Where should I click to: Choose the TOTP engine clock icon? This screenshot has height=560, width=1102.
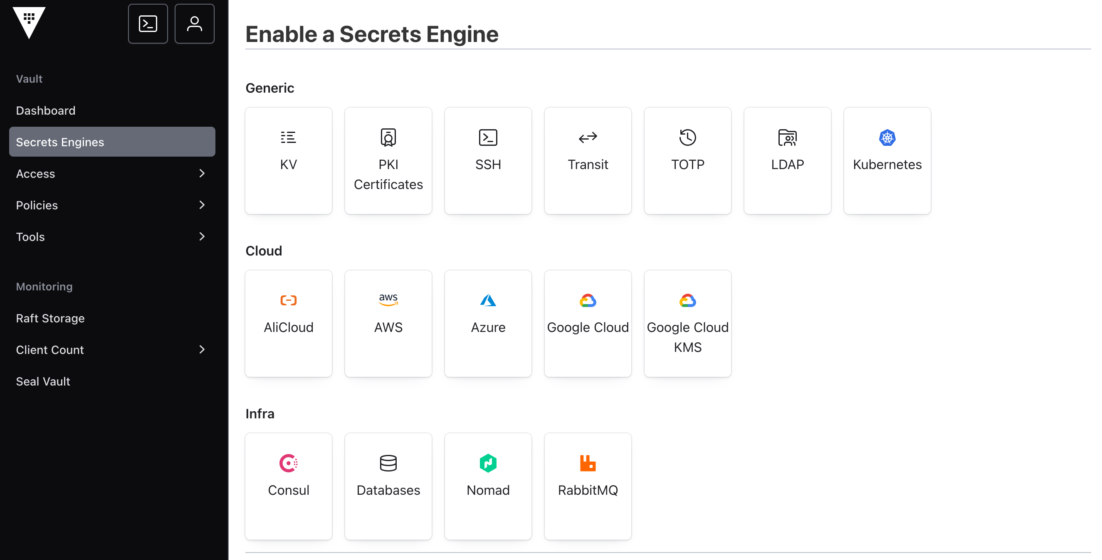coord(687,138)
